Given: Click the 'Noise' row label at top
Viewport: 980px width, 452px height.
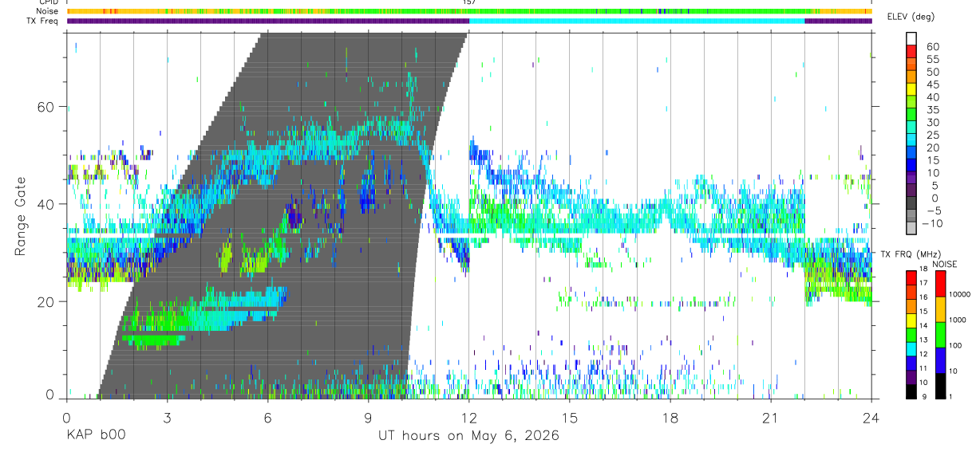Looking at the screenshot, I should 48,11.
